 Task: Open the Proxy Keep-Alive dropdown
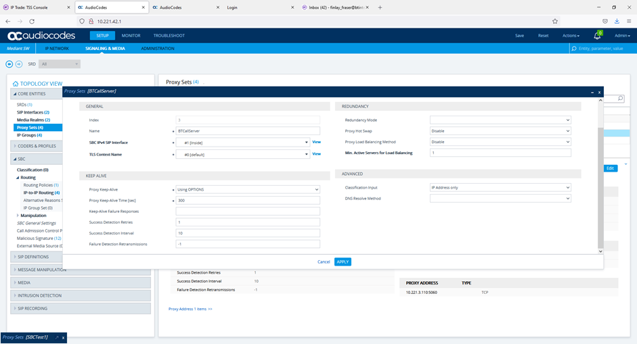click(248, 189)
